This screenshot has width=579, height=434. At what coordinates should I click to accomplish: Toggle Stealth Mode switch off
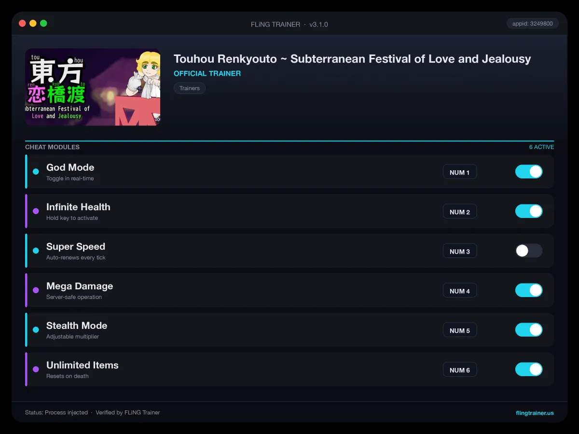tap(529, 330)
